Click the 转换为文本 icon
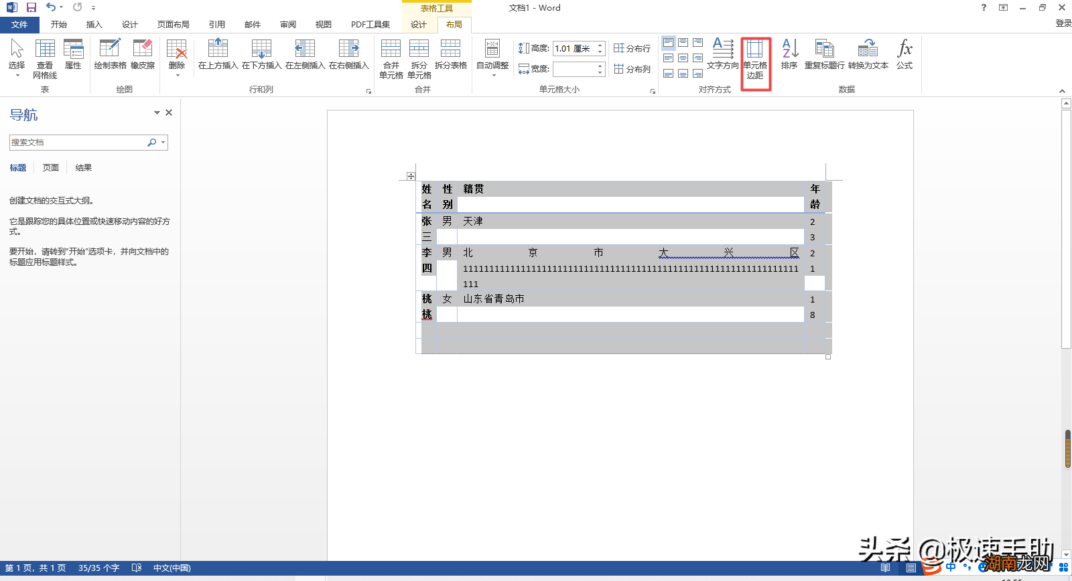This screenshot has height=581, width=1072. coord(868,55)
